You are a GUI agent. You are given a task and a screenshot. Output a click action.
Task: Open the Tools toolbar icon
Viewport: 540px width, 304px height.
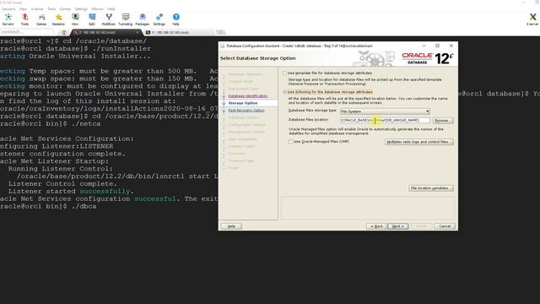tap(24, 19)
